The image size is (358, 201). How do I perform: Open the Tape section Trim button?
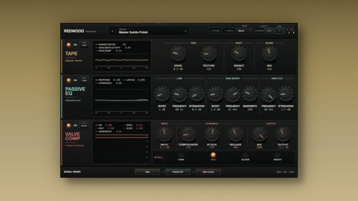[84, 45]
